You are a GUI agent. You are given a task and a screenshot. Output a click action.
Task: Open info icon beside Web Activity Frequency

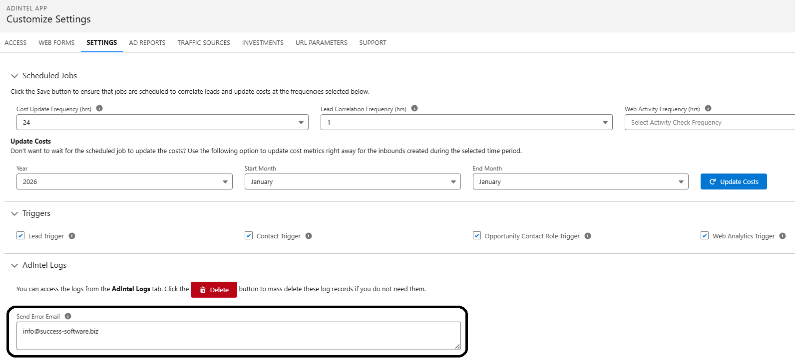click(x=708, y=108)
